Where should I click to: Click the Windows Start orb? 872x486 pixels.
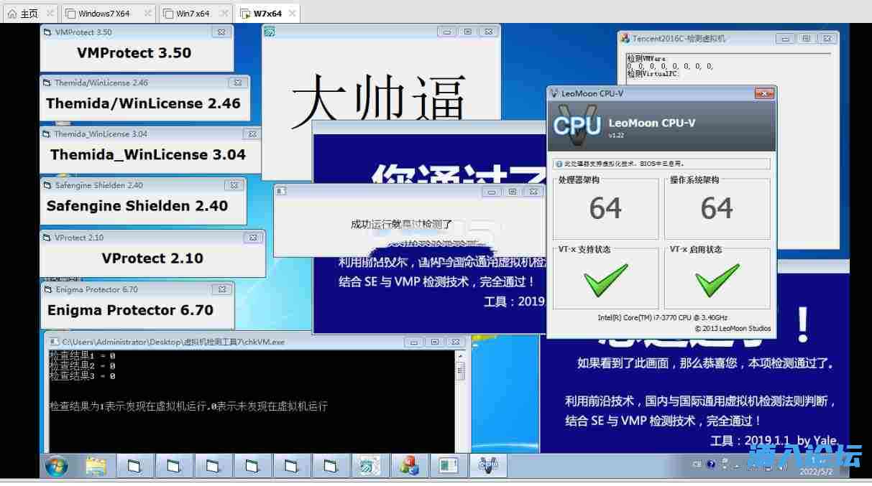56,465
